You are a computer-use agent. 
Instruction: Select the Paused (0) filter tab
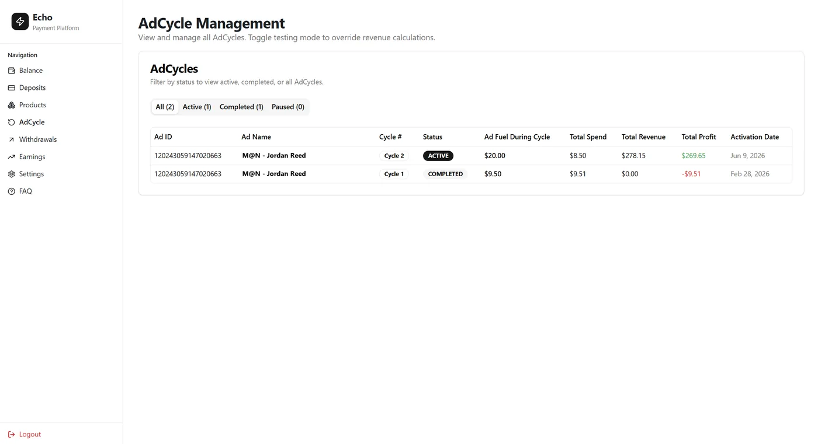coord(288,107)
